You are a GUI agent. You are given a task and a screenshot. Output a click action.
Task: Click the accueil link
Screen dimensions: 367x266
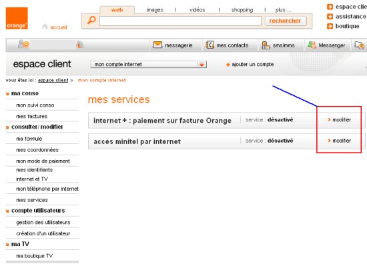point(59,27)
